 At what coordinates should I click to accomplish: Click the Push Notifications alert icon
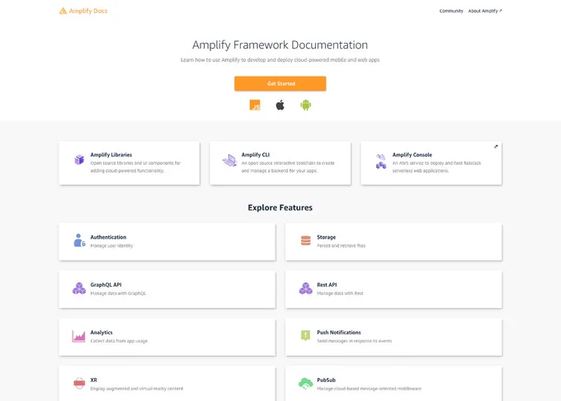click(305, 335)
